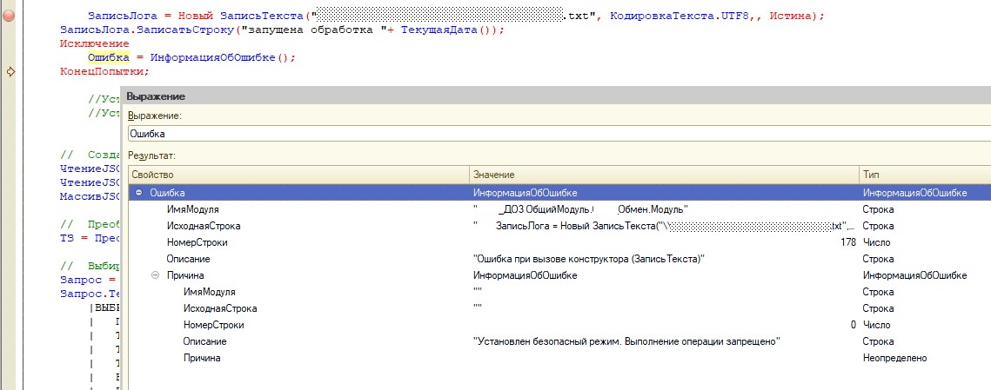Viewport: 991px width, 390px height.
Task: Select the Причина row of type ИнформацияОбОшибке
Action: (x=559, y=275)
